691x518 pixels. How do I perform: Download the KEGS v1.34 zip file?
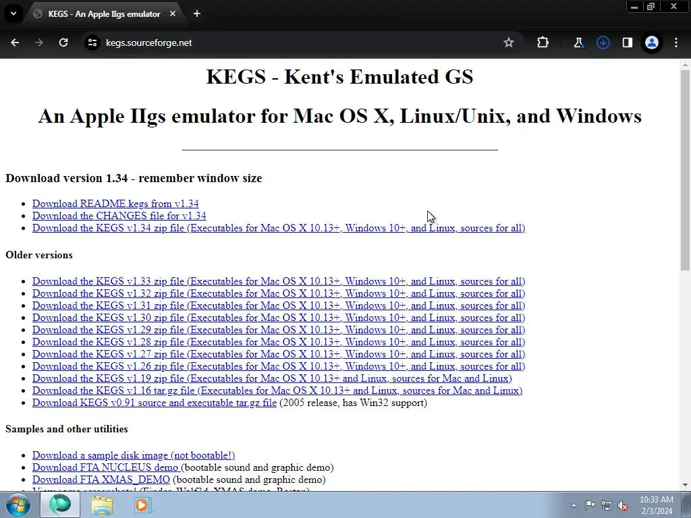pos(279,228)
